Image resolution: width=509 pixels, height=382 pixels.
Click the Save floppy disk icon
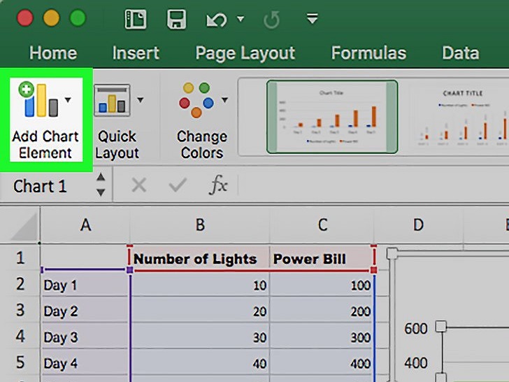(176, 19)
